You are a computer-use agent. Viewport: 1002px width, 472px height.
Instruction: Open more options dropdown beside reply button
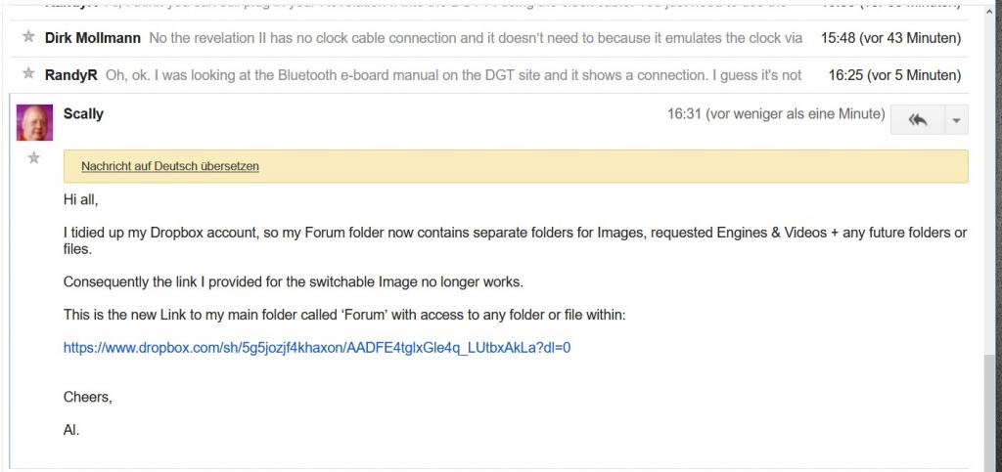click(x=955, y=119)
